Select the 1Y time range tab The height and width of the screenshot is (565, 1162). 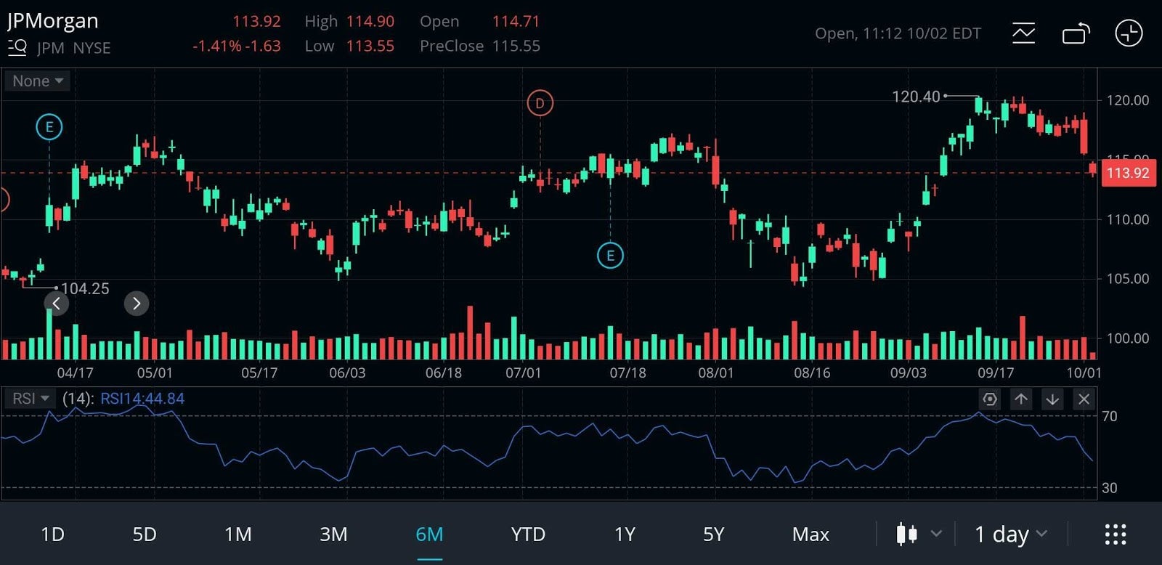[x=625, y=534]
